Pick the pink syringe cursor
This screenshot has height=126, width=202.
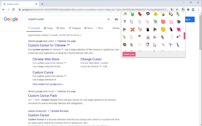(163, 45)
